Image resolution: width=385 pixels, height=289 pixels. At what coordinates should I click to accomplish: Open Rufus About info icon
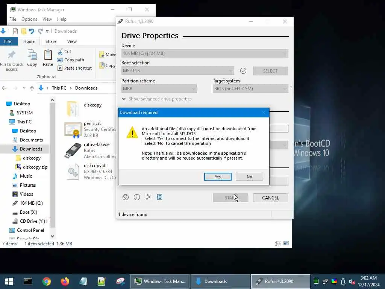[137, 197]
